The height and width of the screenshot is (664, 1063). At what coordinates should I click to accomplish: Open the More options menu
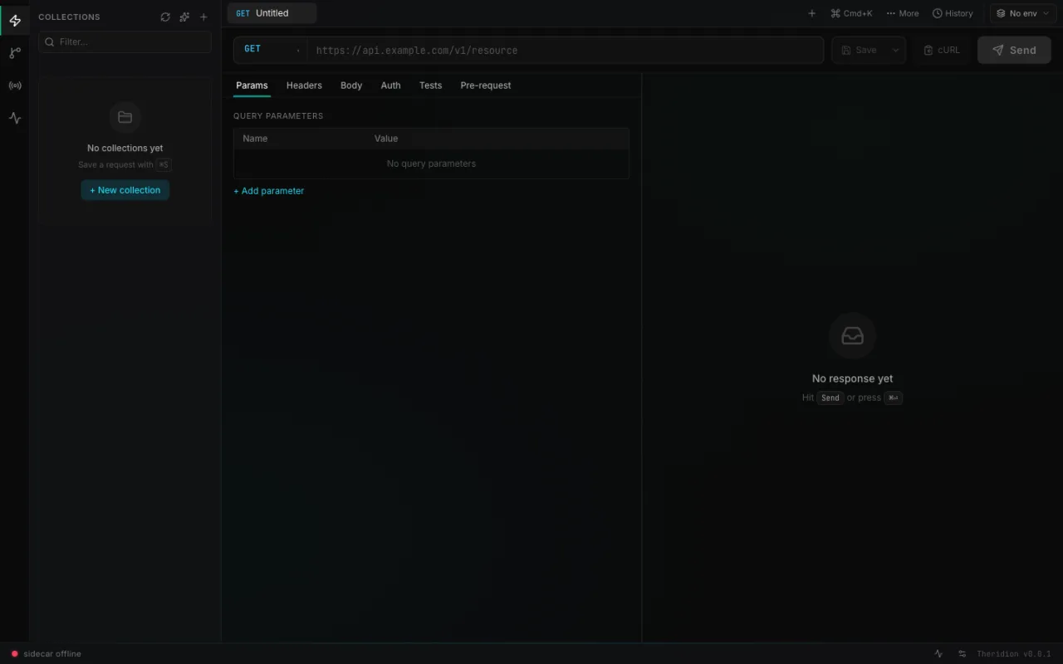click(903, 13)
